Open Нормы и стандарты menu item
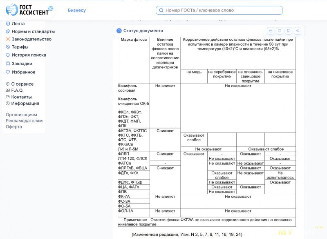The width and height of the screenshot is (327, 239). tap(33, 31)
